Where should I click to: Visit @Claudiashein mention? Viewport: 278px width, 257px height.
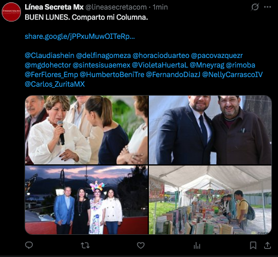(50, 56)
